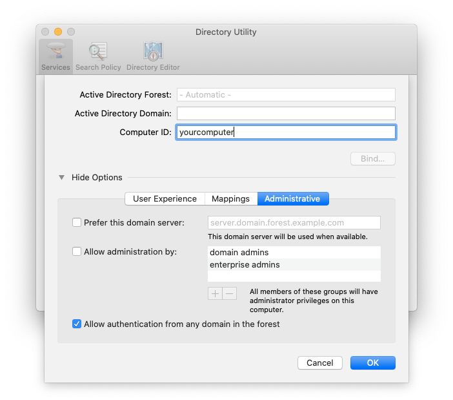Select the Administrative tab
The image size is (453, 400).
tap(293, 198)
